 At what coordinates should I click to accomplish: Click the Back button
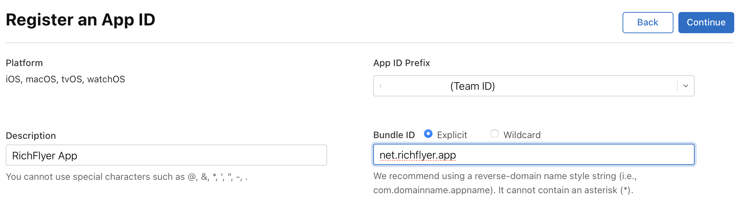pos(648,23)
